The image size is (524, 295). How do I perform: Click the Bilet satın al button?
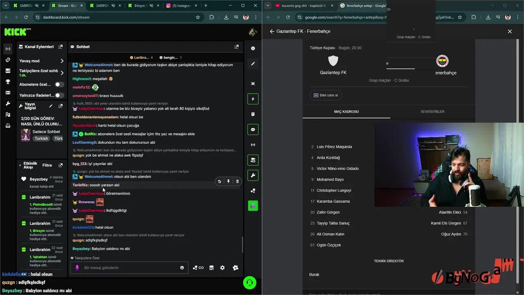pos(326,95)
